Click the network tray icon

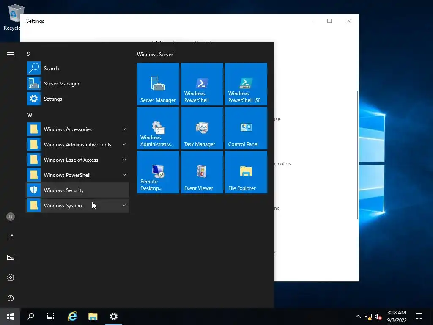pos(368,317)
